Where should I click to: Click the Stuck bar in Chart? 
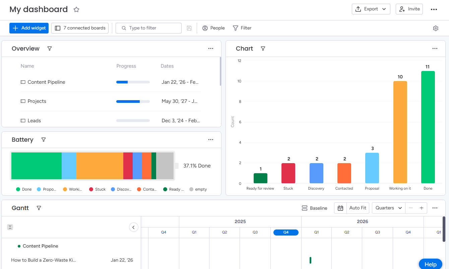[288, 173]
